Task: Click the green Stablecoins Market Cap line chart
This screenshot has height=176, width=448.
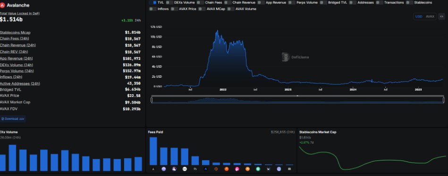Action: click(372, 158)
